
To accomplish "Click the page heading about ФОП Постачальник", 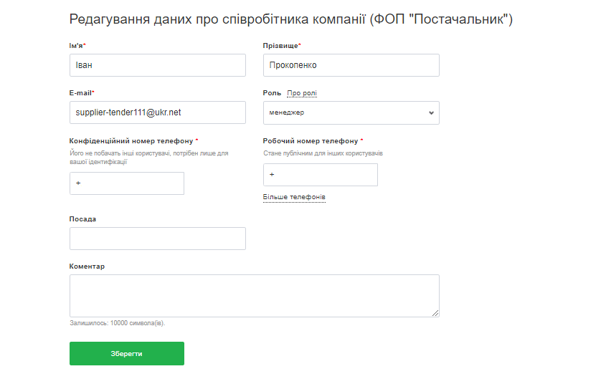I will pos(290,19).
